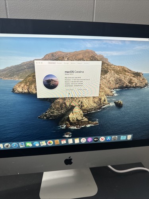Viewport: 149px width, 199px height.
Task: Open Reminders from the Dock
Action: click(x=70, y=141)
